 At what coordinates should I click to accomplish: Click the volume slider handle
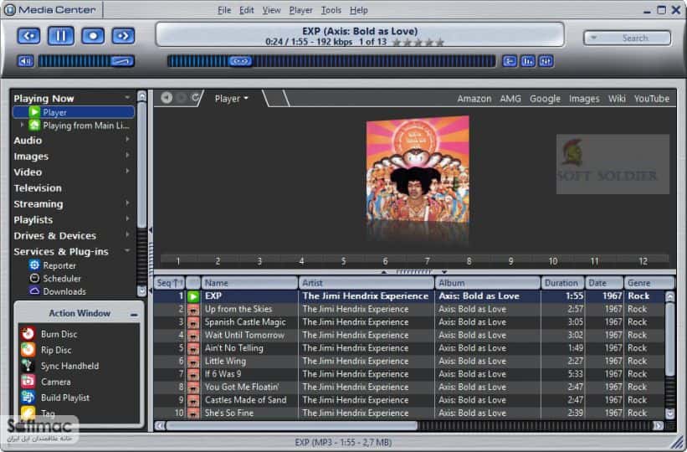pos(122,61)
